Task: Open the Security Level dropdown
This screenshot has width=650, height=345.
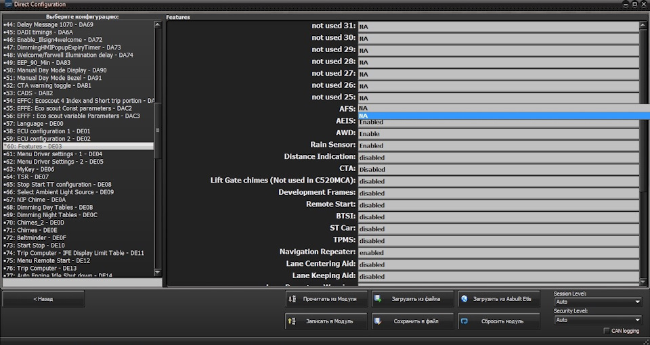Action: coord(598,320)
